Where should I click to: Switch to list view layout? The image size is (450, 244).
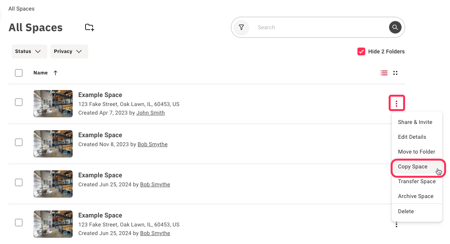click(x=384, y=73)
